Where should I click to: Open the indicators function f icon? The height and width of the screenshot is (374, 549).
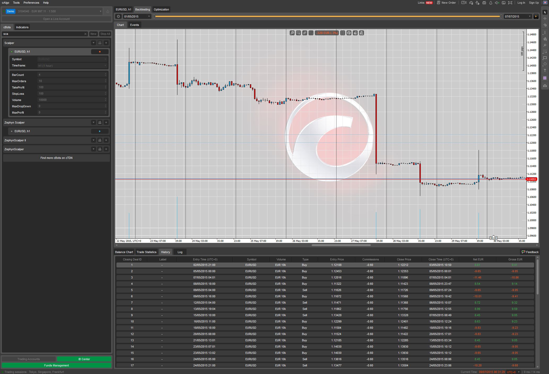349,33
